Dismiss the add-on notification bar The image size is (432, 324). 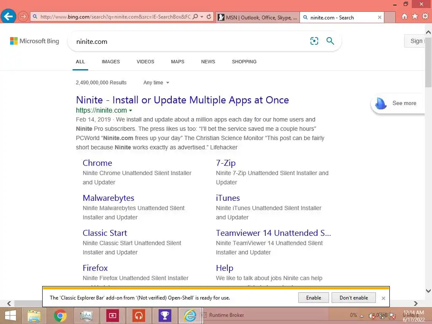383,298
